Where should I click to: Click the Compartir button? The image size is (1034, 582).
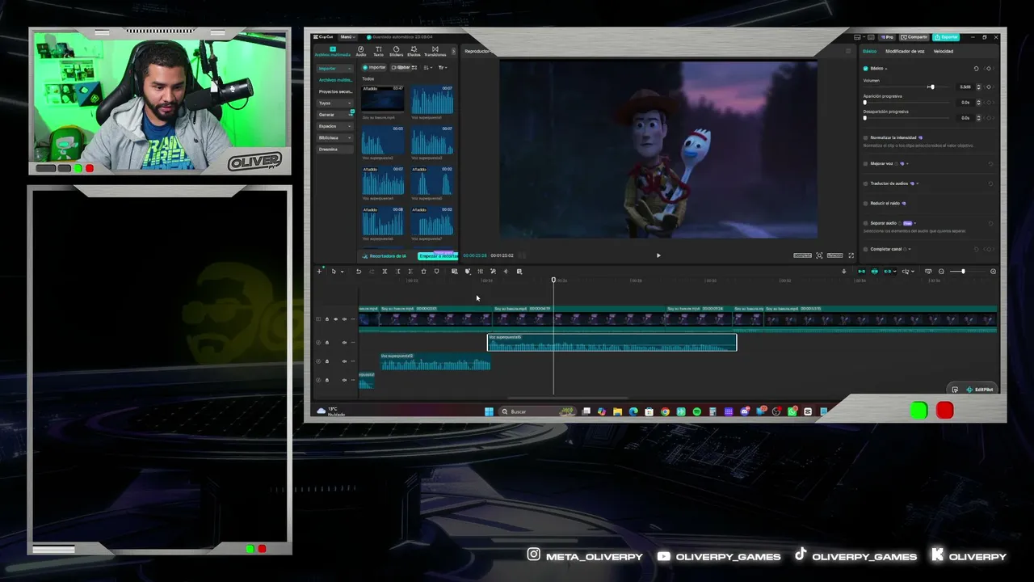pos(914,37)
